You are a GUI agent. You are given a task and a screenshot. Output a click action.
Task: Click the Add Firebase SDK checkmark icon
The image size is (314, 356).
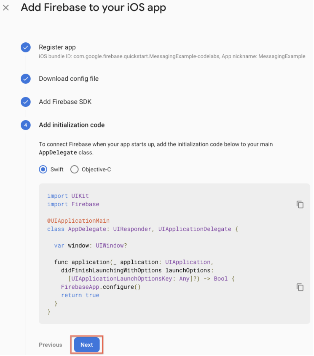pos(26,102)
